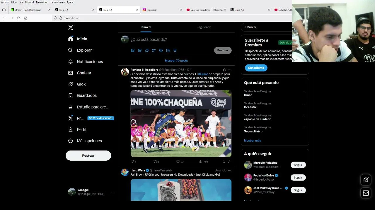Share the El Repollero post
The height and width of the screenshot is (210, 375).
coord(230,162)
